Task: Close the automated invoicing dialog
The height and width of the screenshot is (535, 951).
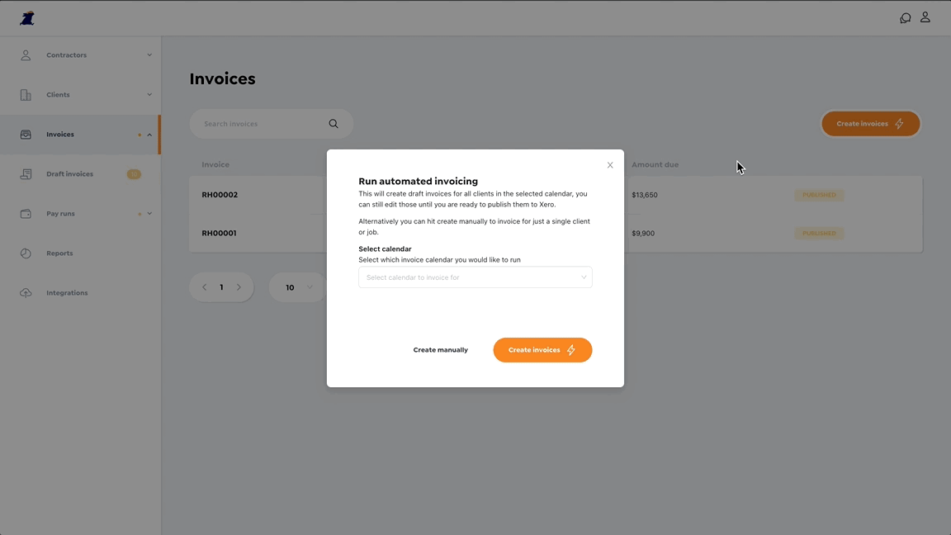Action: 610,165
